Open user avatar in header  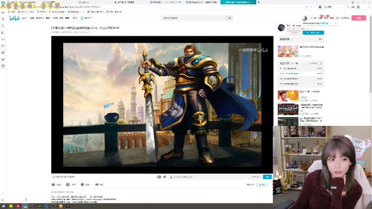pos(305,18)
